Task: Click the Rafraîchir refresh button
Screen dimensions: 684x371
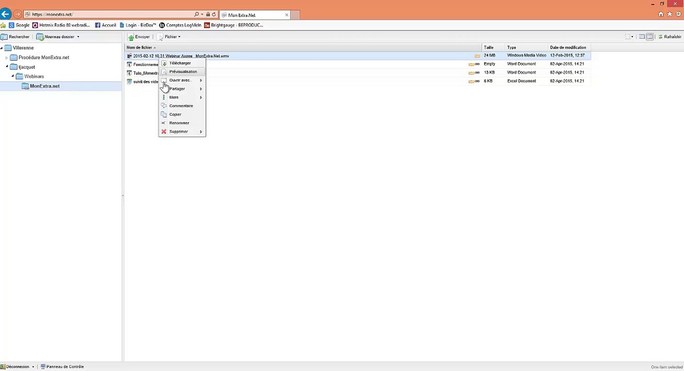Action: click(x=670, y=37)
